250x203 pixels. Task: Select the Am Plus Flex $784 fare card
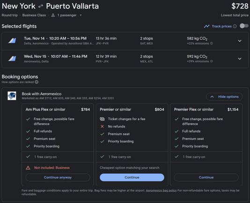tap(58, 145)
